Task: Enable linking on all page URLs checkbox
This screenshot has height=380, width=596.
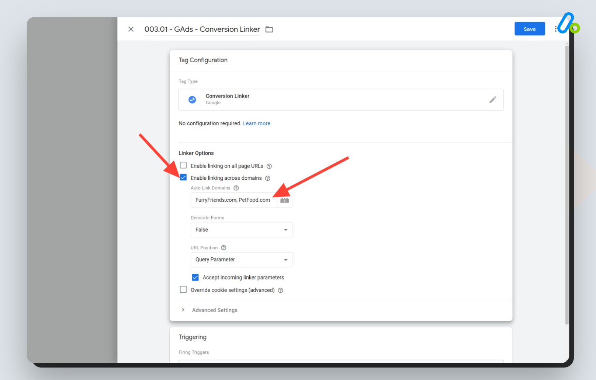Action: [183, 165]
